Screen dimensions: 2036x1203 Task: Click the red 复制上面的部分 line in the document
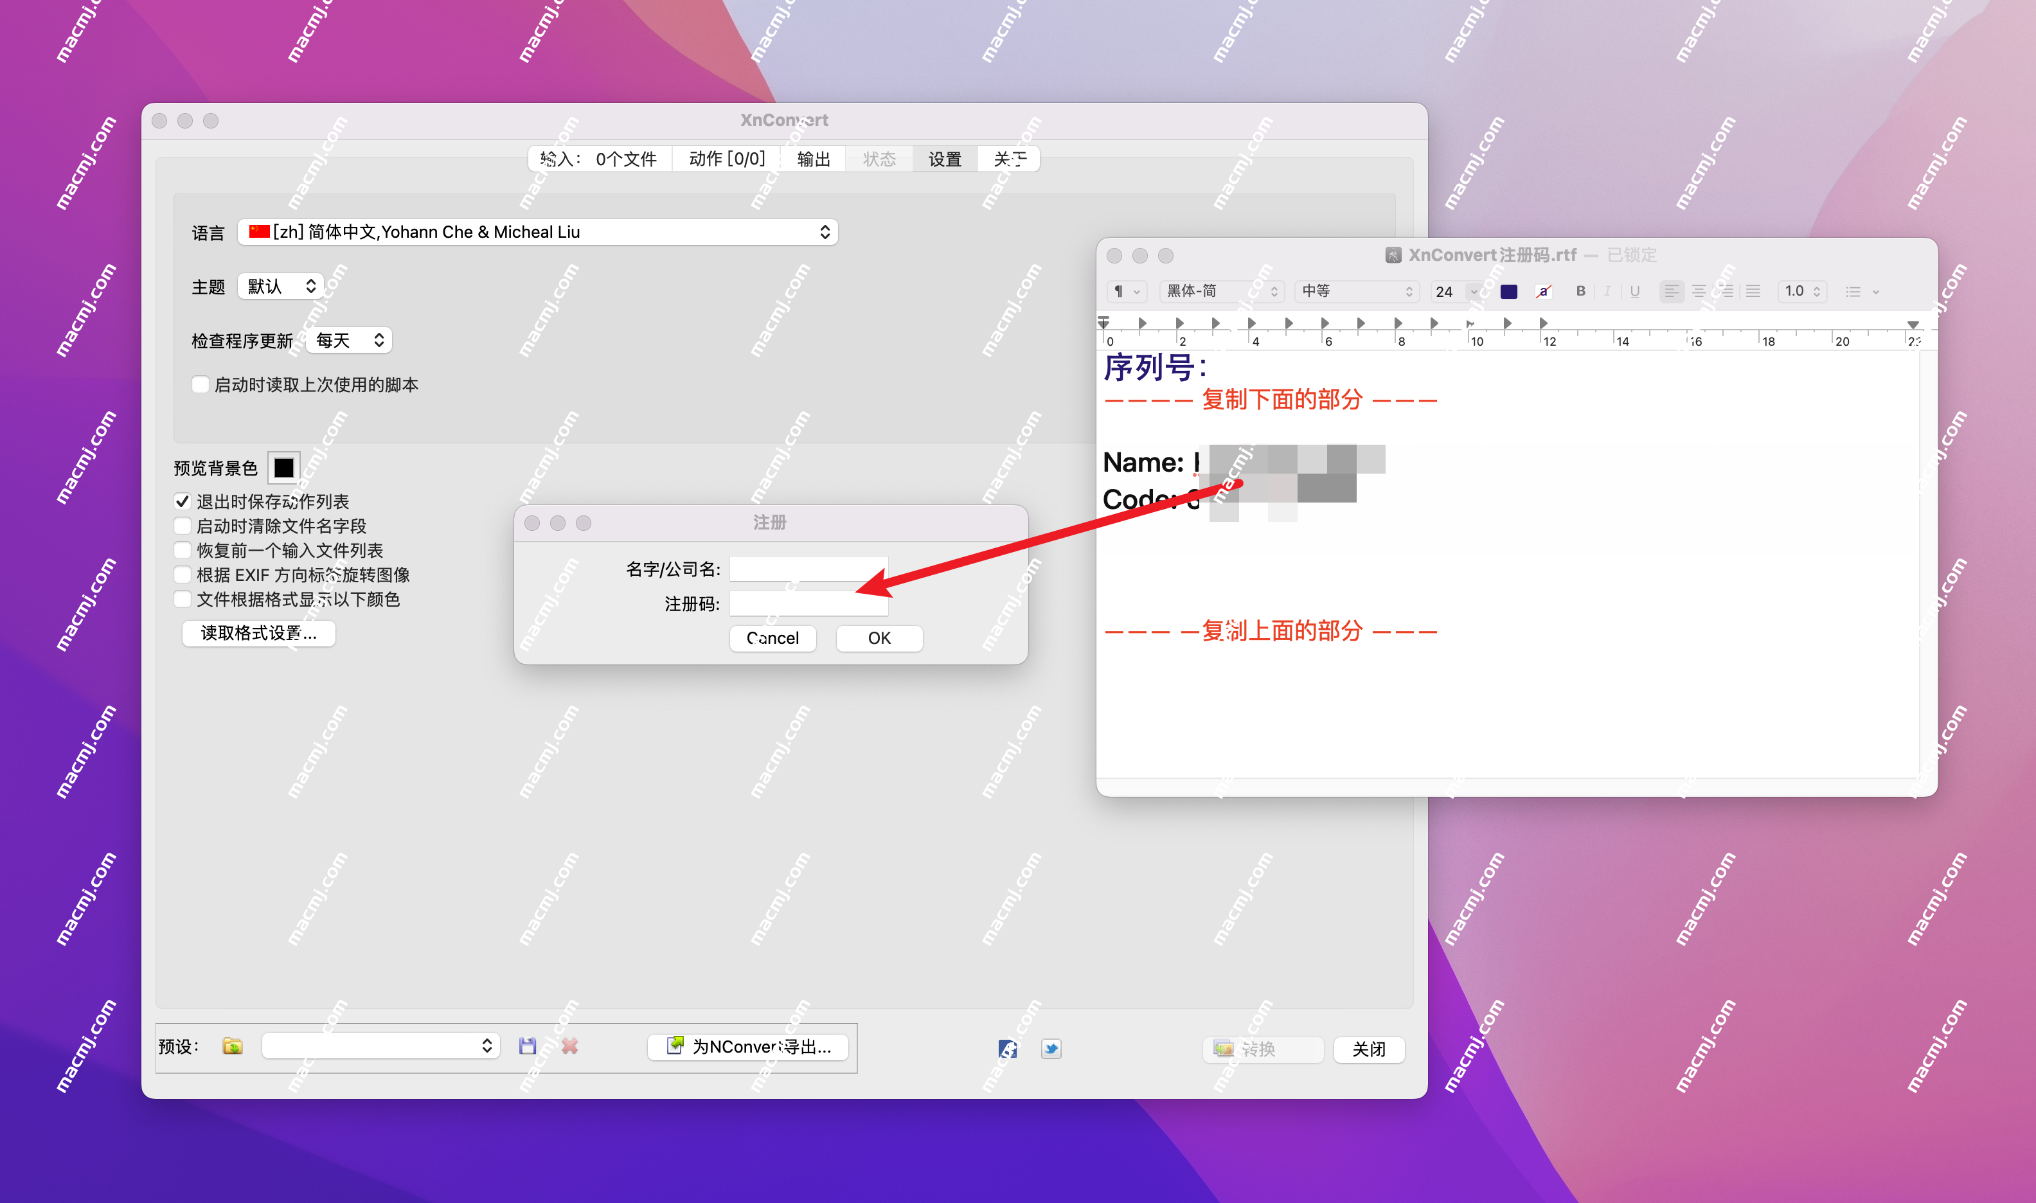pos(1270,630)
